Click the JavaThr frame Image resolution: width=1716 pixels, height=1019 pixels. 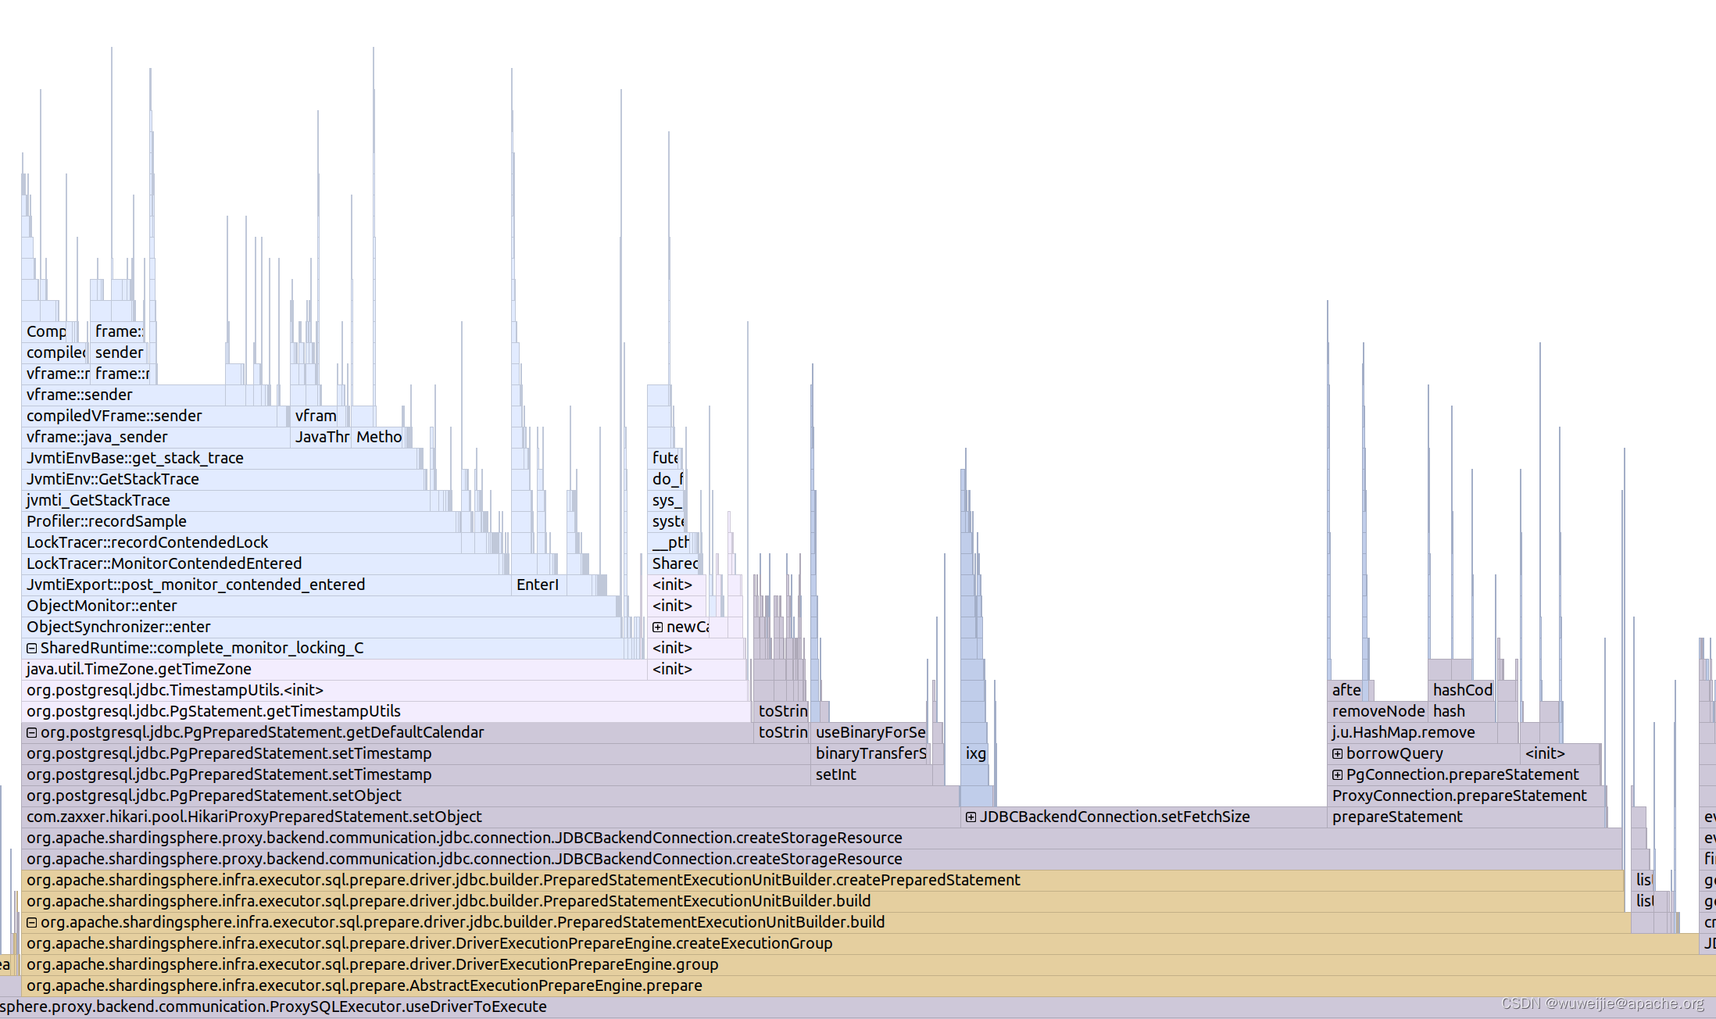click(x=320, y=437)
